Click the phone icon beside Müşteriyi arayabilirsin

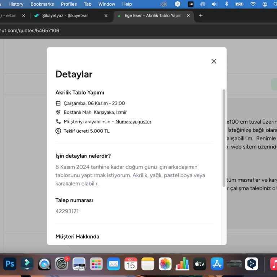tap(58, 122)
